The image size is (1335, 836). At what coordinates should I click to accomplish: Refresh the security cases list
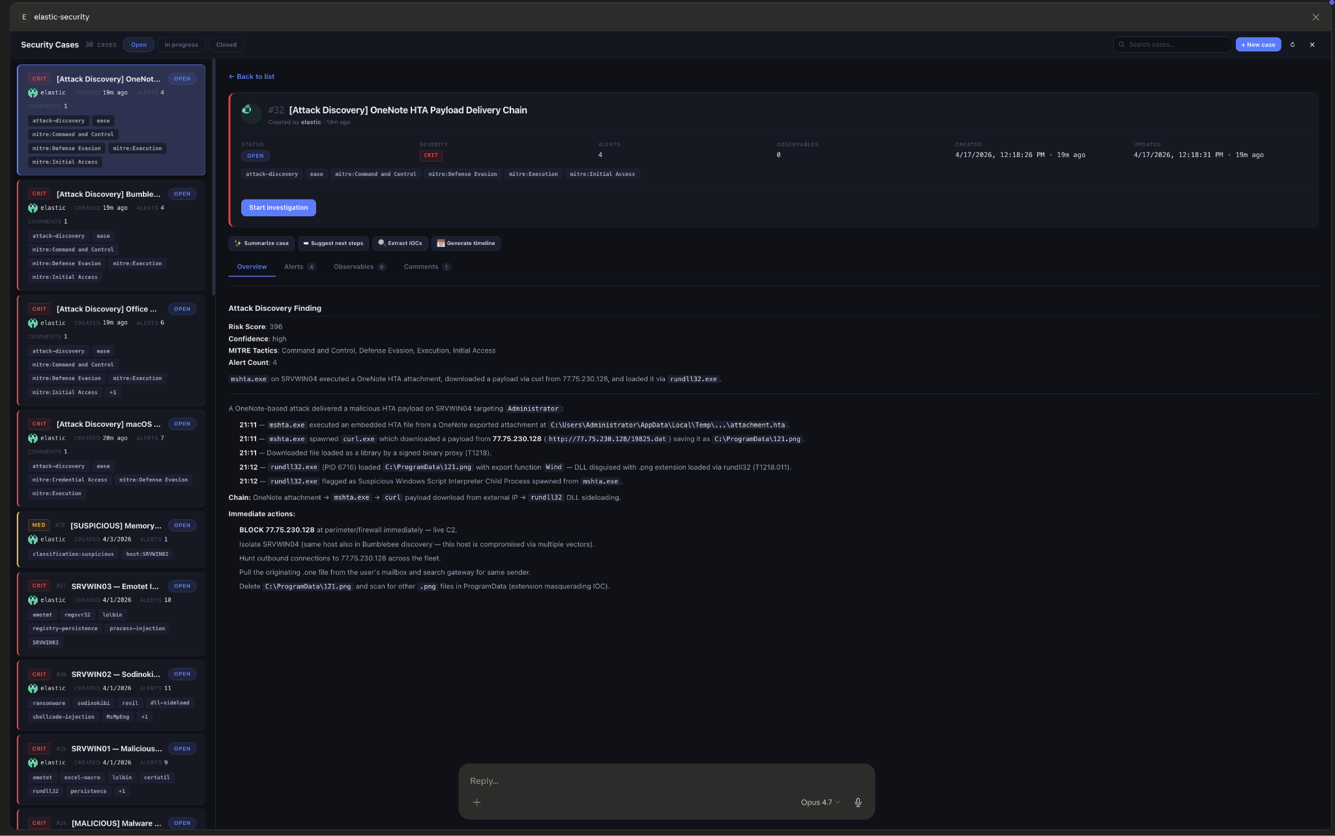pos(1293,45)
